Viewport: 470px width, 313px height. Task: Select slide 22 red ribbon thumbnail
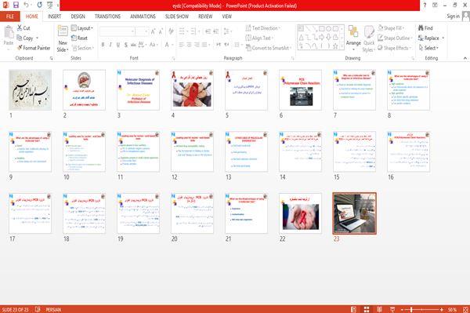click(x=300, y=213)
